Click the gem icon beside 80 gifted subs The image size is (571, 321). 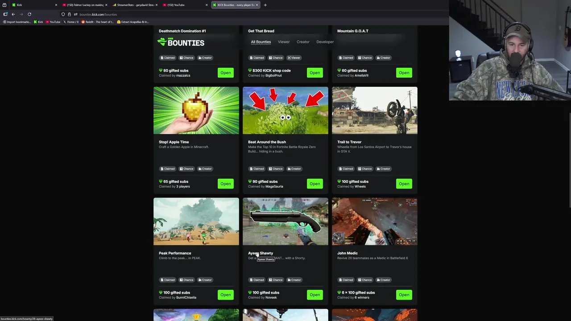tap(161, 70)
